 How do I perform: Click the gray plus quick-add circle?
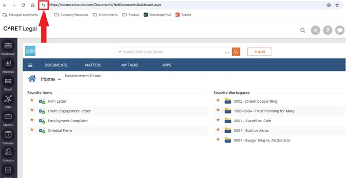(315, 30)
